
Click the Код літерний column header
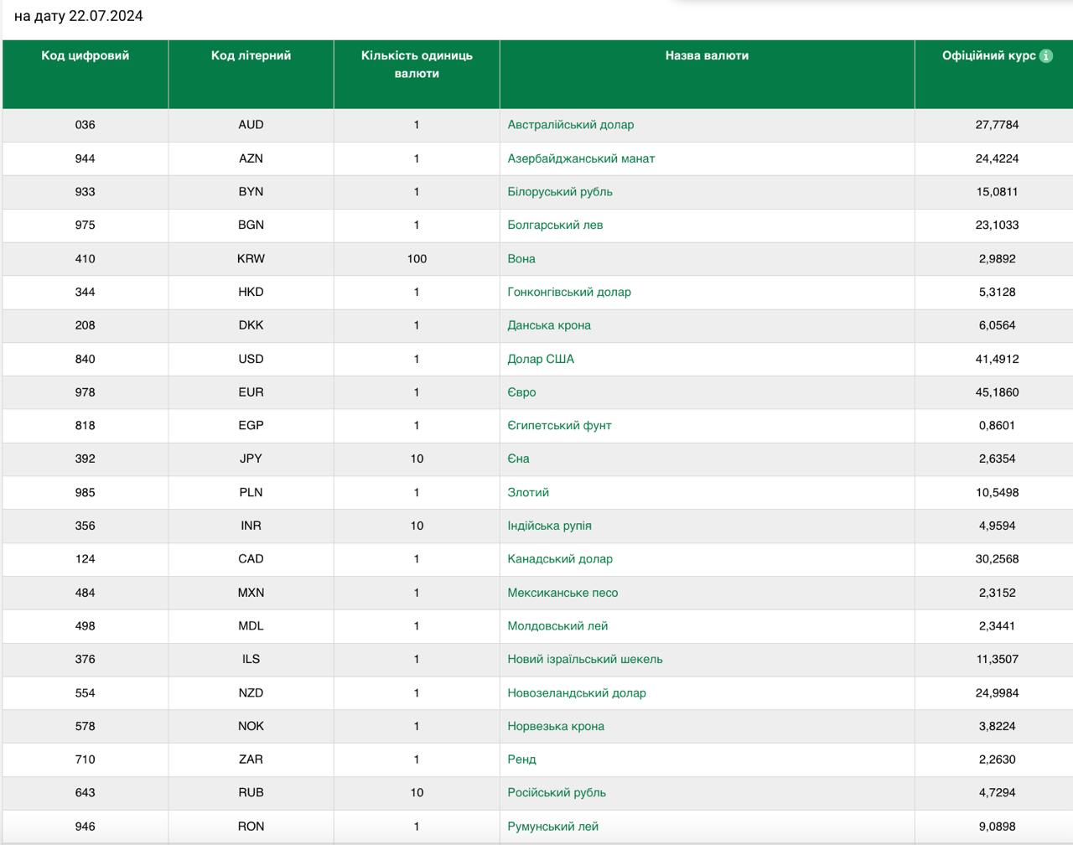tap(251, 55)
